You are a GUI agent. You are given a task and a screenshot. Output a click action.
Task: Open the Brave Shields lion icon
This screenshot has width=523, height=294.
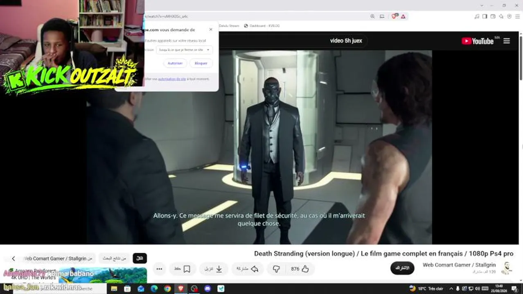pyautogui.click(x=395, y=16)
